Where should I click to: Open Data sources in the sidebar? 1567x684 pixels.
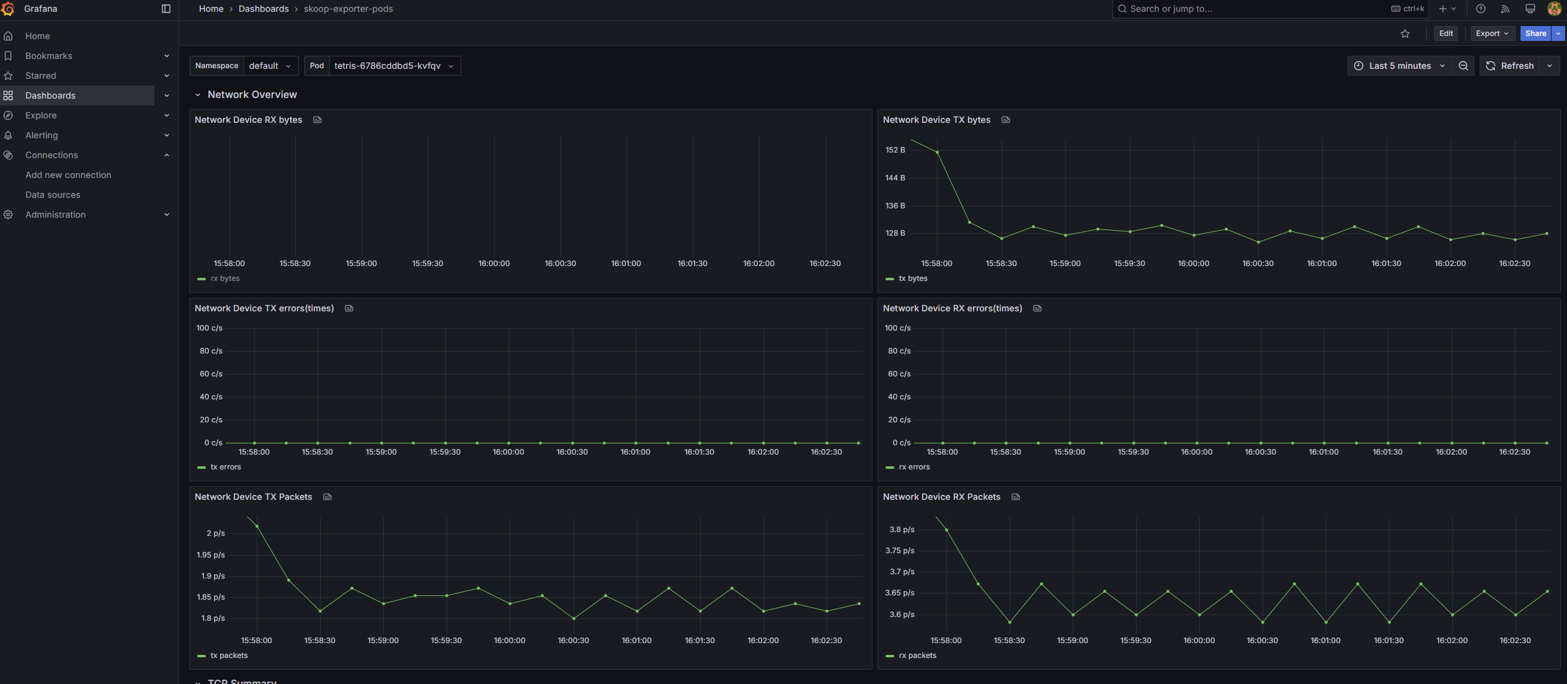(53, 195)
